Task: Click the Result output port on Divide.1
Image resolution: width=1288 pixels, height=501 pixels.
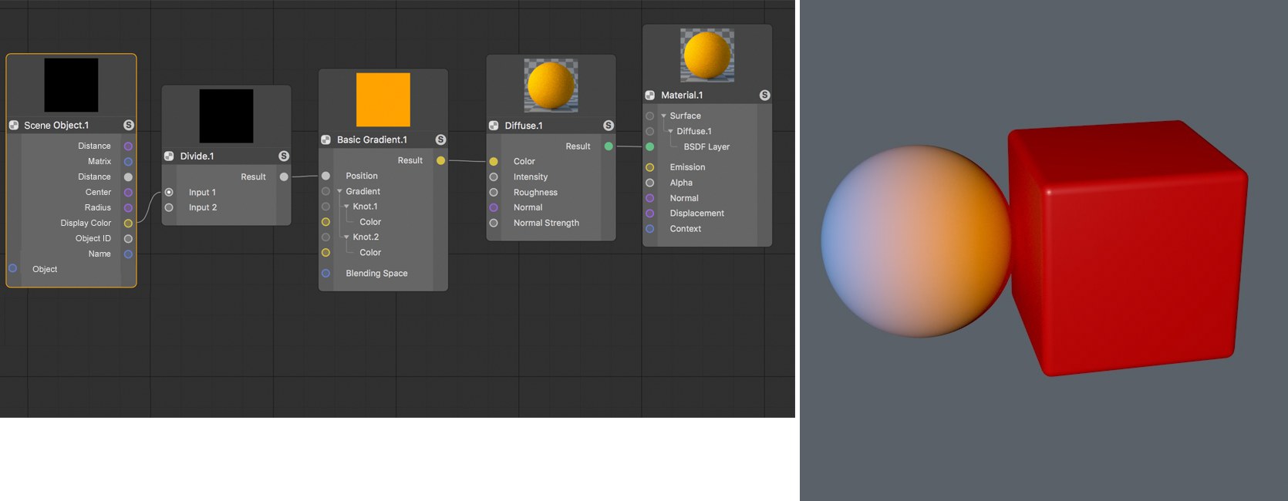Action: click(284, 177)
